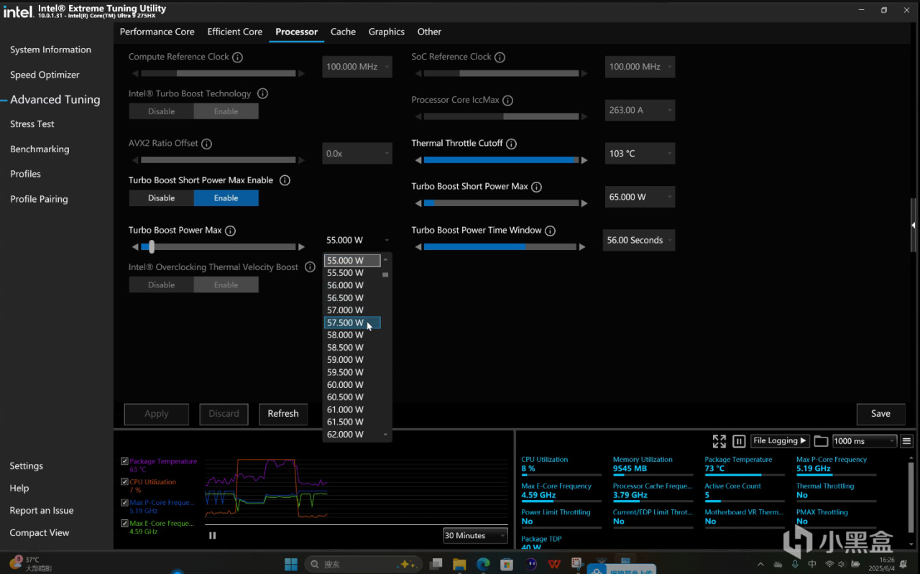Show hidden system tray icons
This screenshot has height=574, width=920.
[761, 564]
